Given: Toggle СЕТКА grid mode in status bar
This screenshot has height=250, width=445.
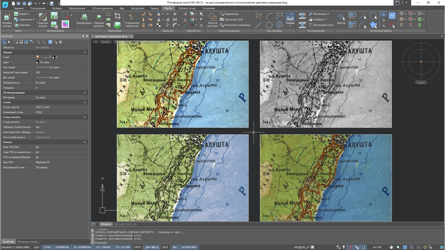Looking at the screenshot, I should click(47, 247).
